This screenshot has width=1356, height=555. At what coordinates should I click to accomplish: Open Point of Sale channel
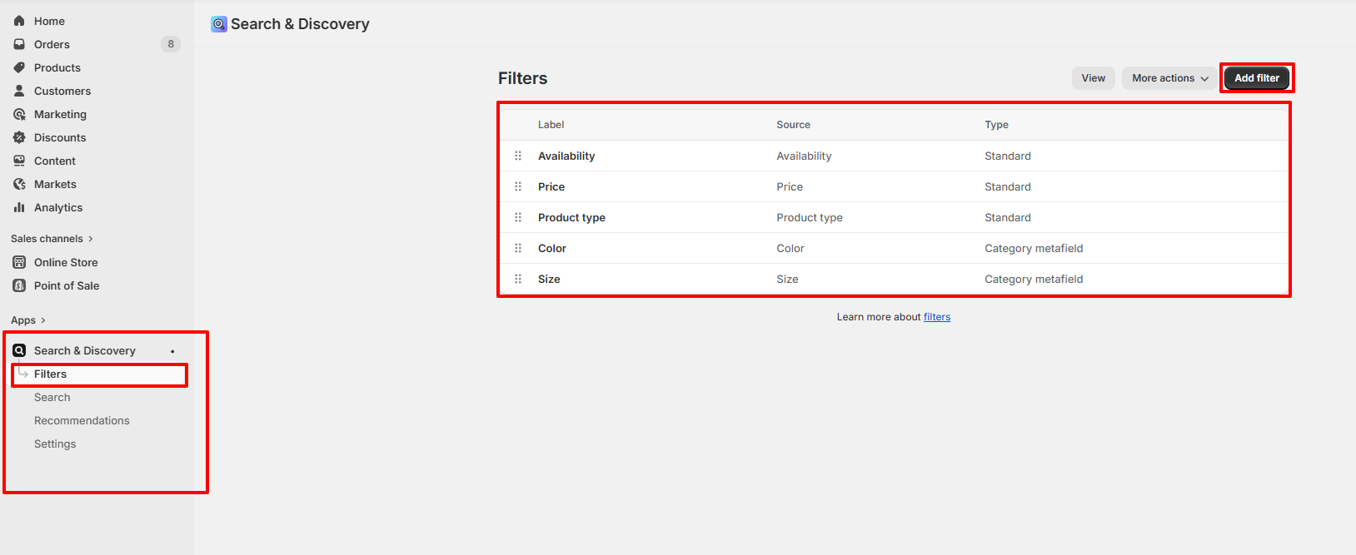coord(67,285)
